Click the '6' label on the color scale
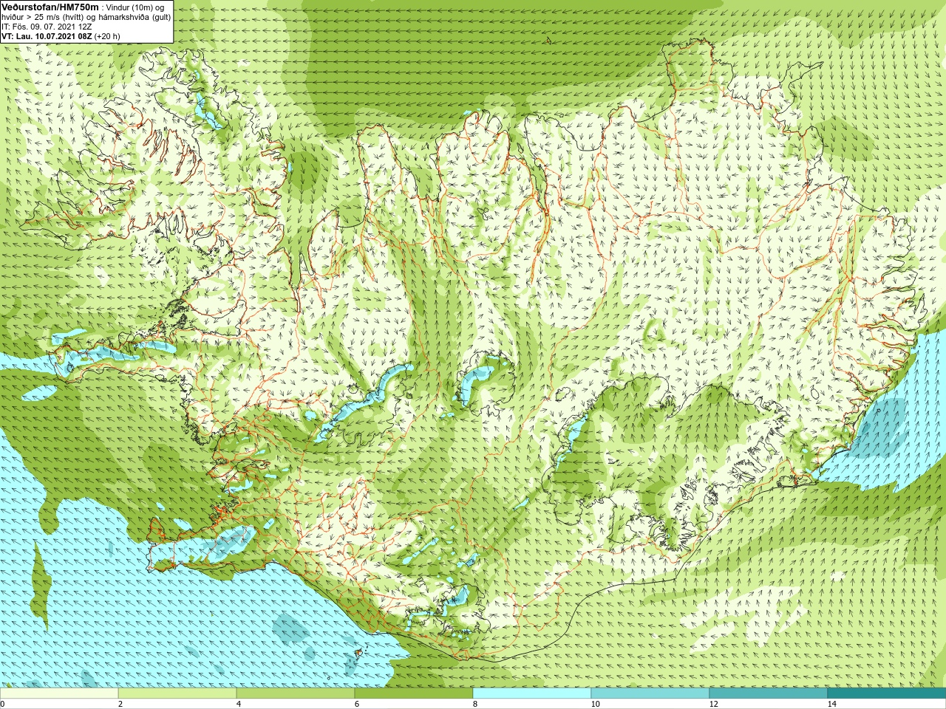This screenshot has width=946, height=709. (357, 704)
